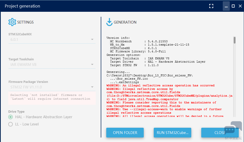
Task: Maximize the Project generation window
Action: pyautogui.click(x=233, y=6)
